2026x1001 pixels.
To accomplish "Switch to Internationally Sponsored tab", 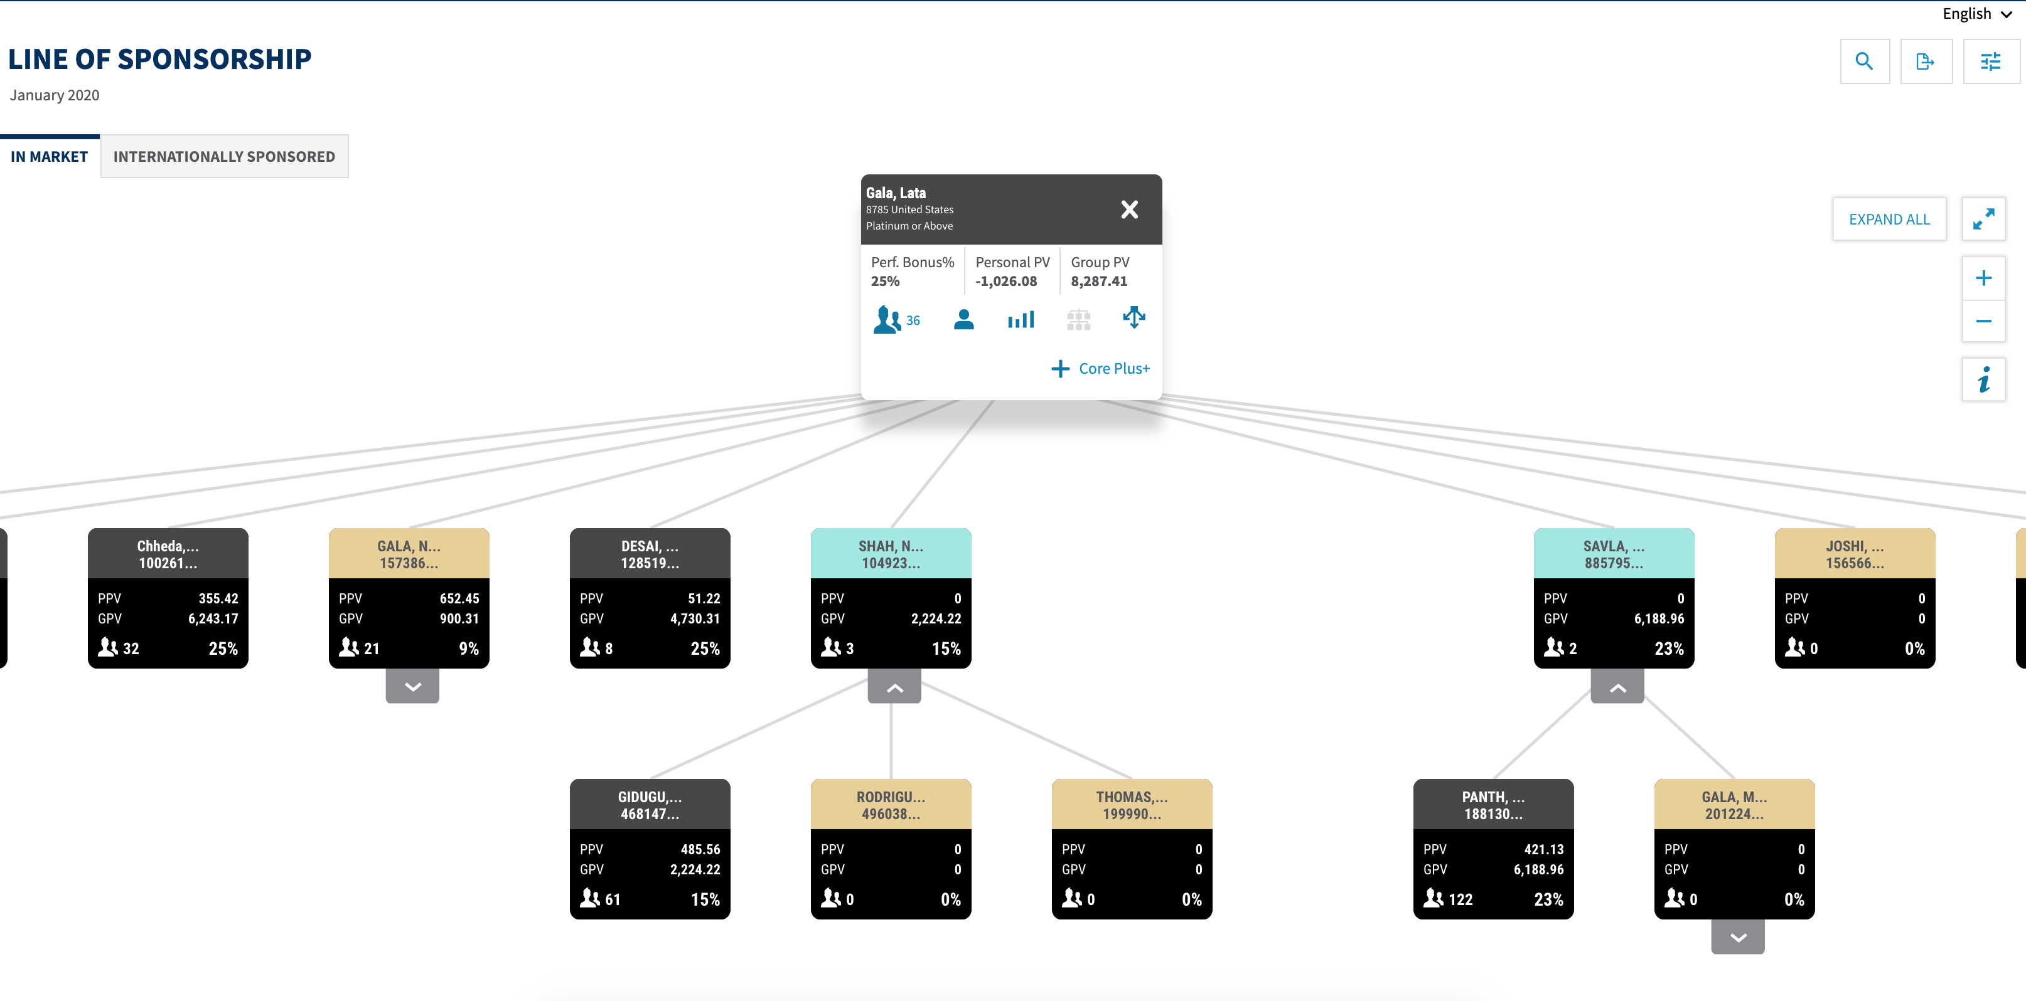I will pos(224,156).
